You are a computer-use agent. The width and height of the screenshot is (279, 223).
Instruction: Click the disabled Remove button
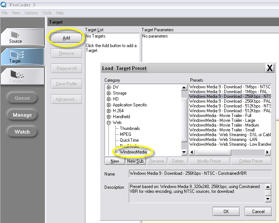tap(67, 53)
